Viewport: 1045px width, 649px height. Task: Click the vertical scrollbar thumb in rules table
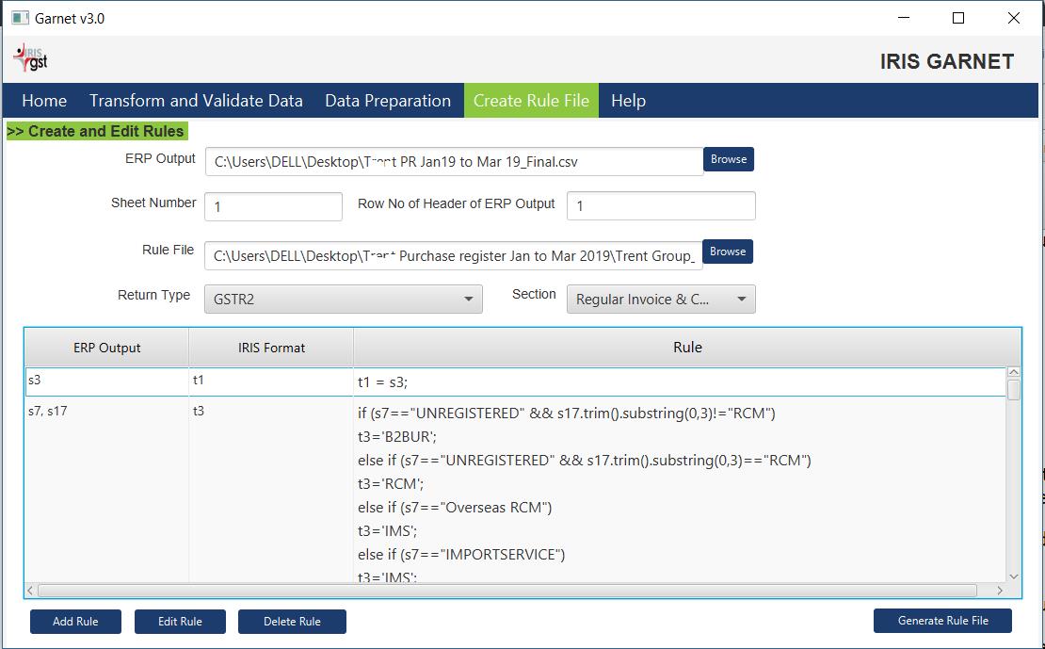pos(1014,390)
